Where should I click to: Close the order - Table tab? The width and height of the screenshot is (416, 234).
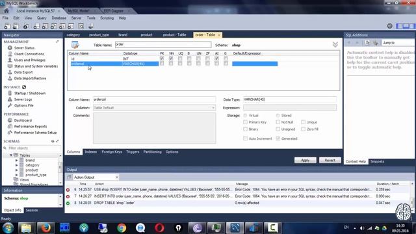point(219,35)
